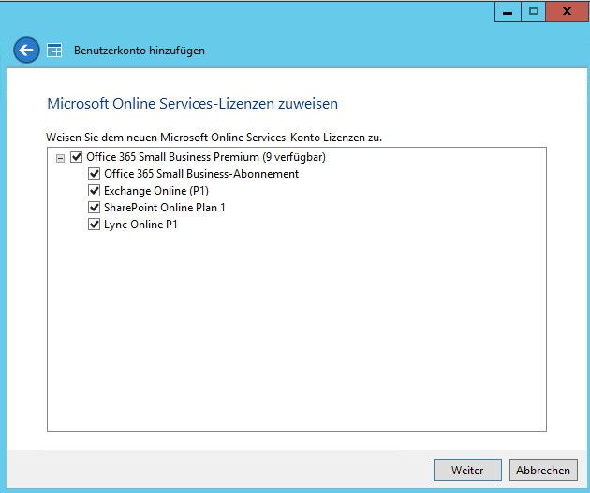This screenshot has width=590, height=493.
Task: Cancel via the Abbrechen button
Action: (x=543, y=470)
